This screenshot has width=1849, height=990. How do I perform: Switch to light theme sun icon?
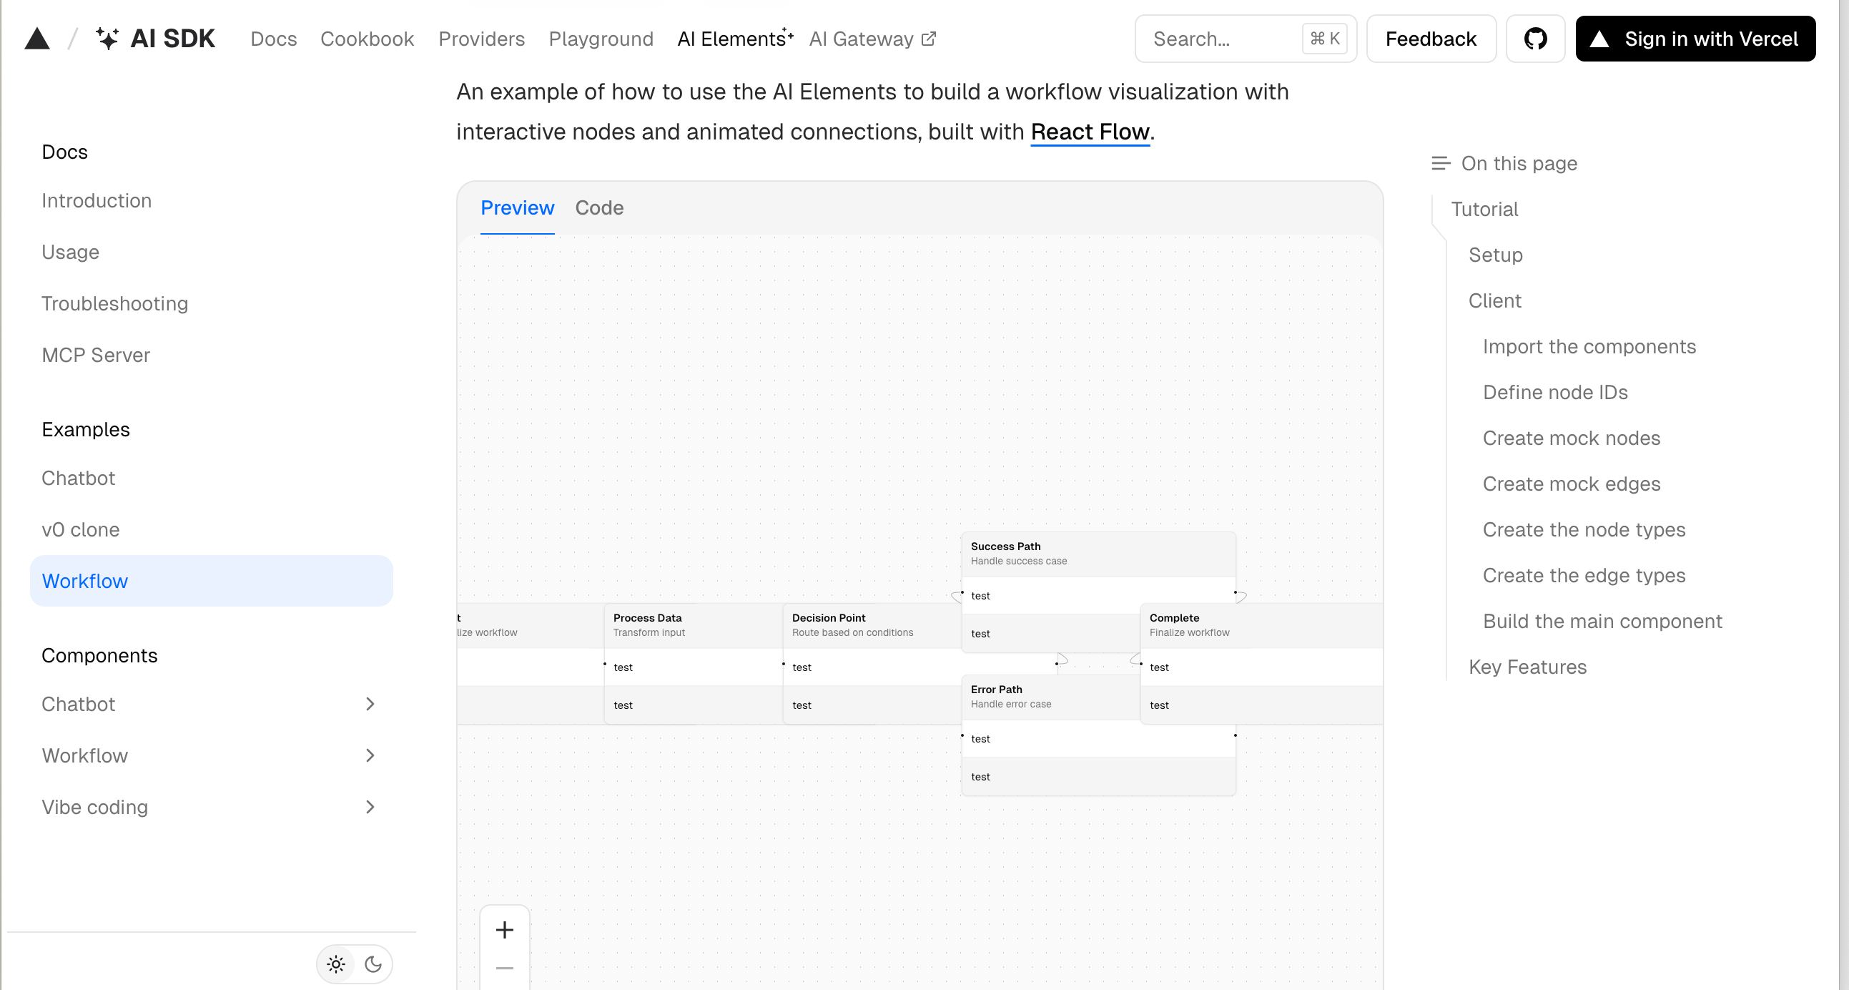click(x=336, y=964)
